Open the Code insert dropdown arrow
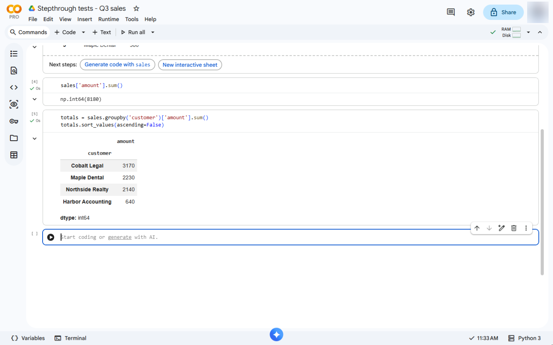Image resolution: width=553 pixels, height=345 pixels. (x=83, y=32)
